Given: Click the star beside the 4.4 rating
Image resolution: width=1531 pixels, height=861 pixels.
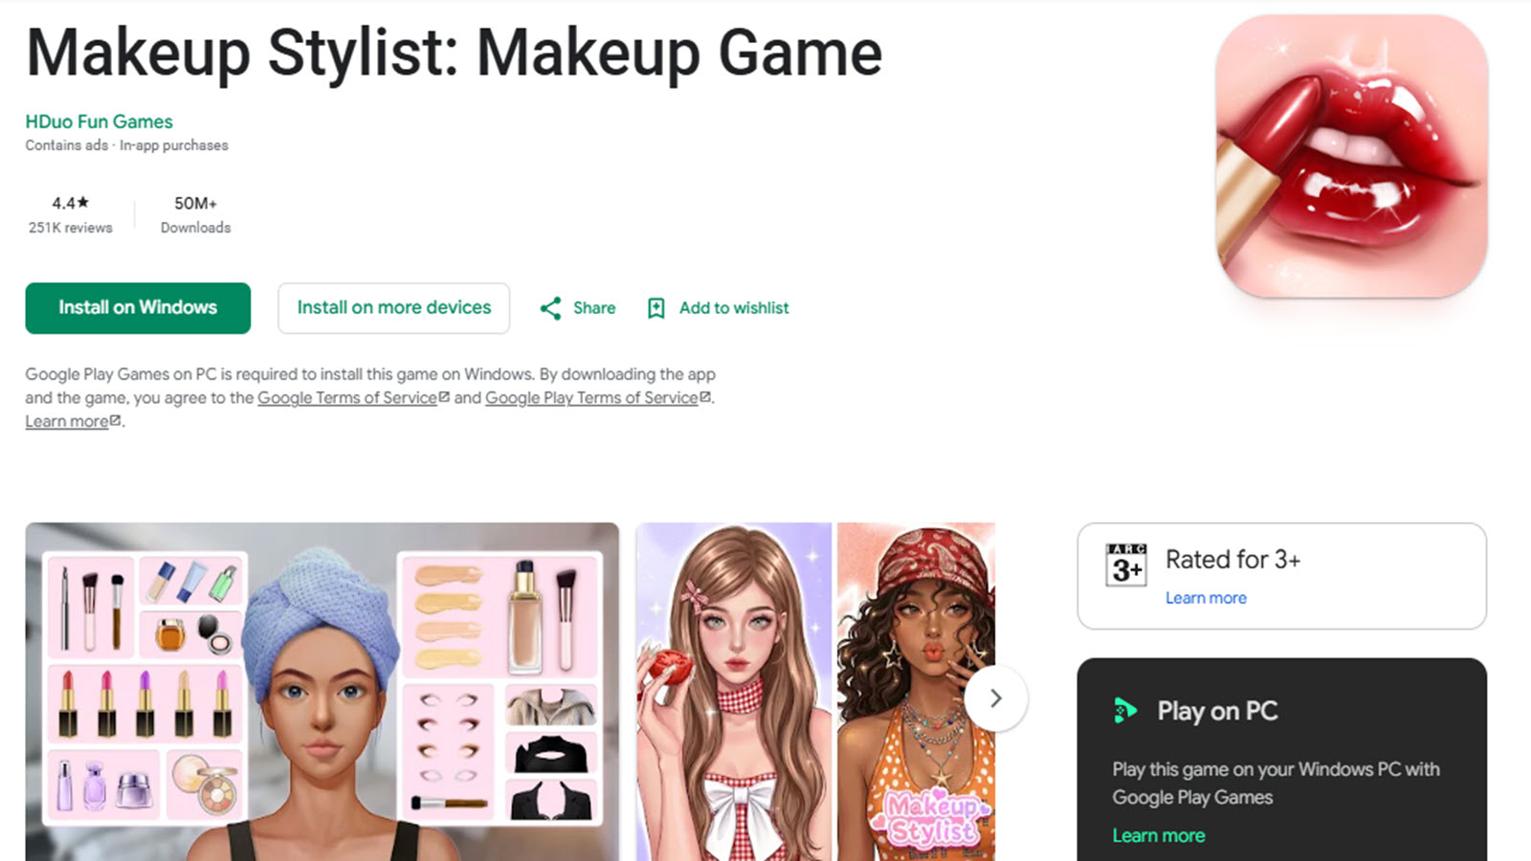Looking at the screenshot, I should (83, 202).
